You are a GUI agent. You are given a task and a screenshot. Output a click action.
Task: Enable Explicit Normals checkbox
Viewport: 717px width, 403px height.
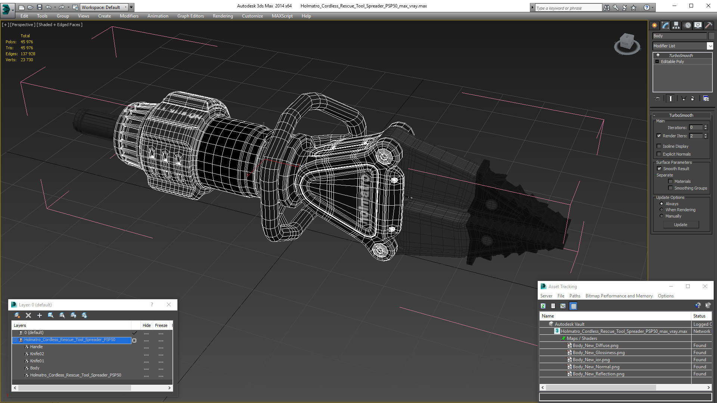pyautogui.click(x=659, y=154)
